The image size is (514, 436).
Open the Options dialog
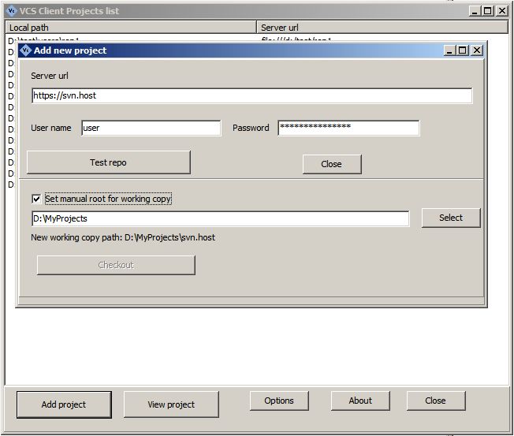point(279,401)
